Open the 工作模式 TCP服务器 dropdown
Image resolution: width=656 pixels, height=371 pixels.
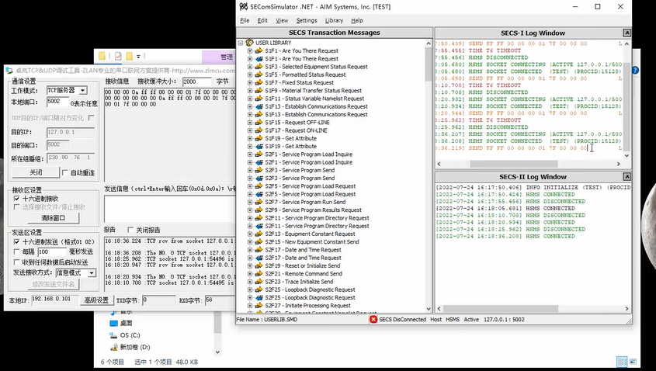pos(83,90)
